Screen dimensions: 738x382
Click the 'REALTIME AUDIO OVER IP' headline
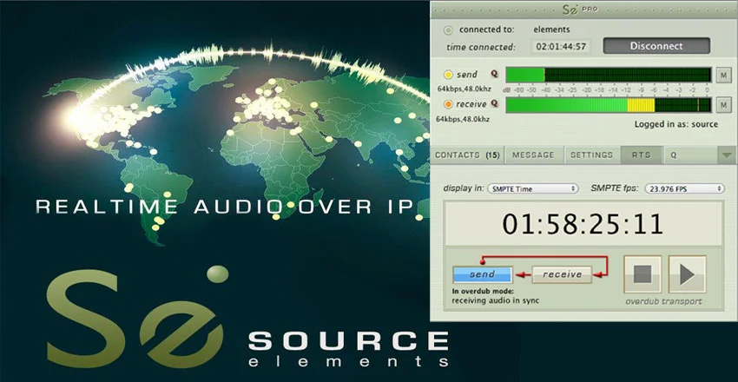coord(224,207)
